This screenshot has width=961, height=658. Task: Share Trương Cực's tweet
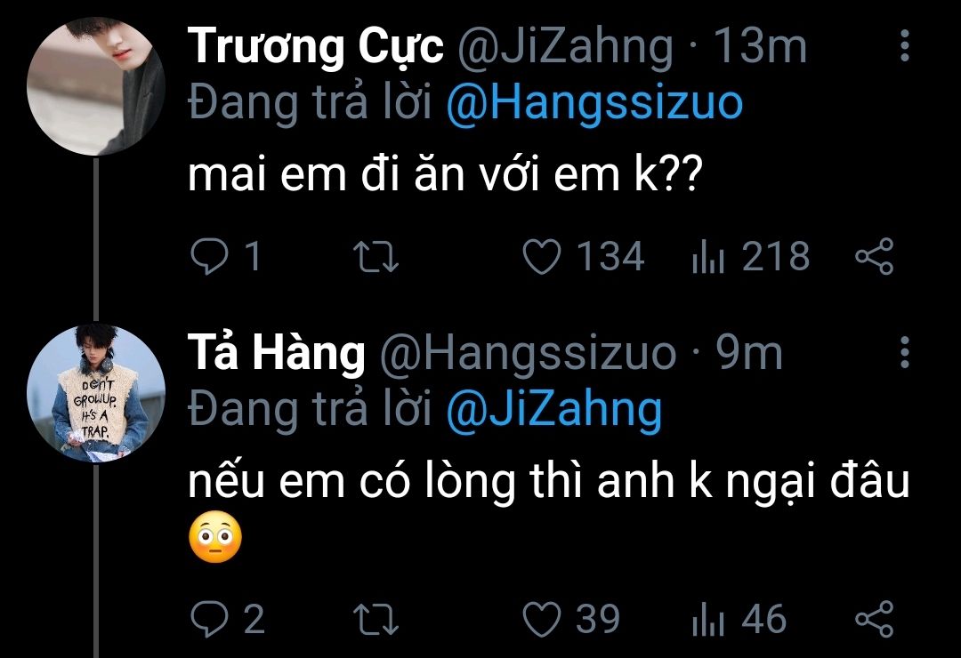[873, 257]
